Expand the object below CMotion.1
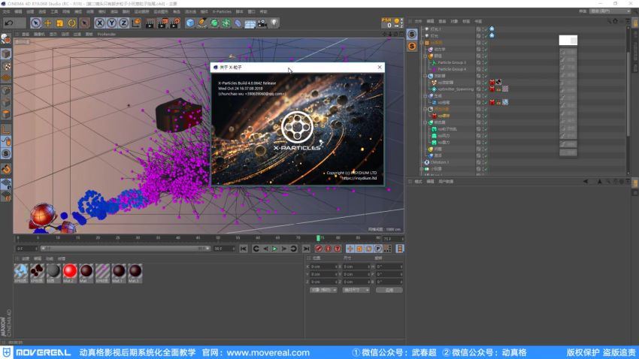Screen dimensions: 639x359 [x=422, y=168]
